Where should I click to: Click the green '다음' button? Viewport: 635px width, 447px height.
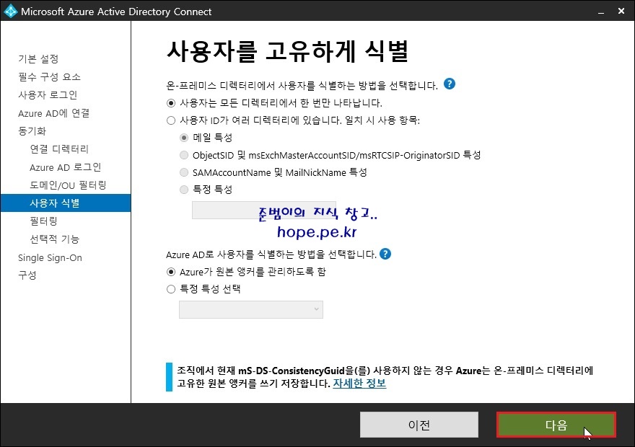[556, 425]
